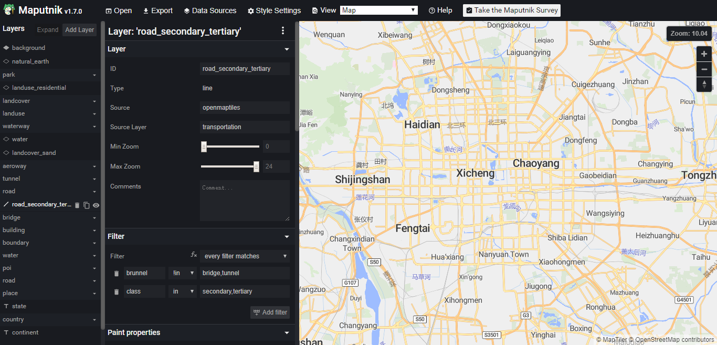The height and width of the screenshot is (345, 717).
Task: Take the Maputnik Survey
Action: pyautogui.click(x=512, y=11)
